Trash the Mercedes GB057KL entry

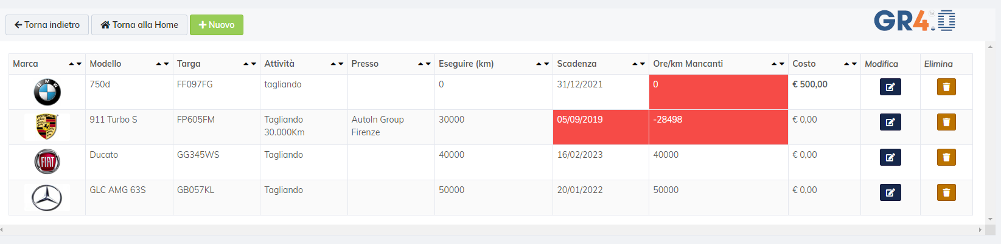coord(946,192)
